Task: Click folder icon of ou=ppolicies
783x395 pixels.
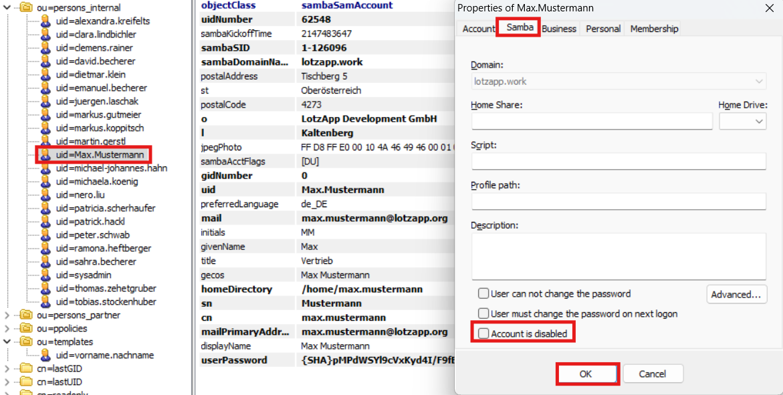Action: [x=26, y=328]
